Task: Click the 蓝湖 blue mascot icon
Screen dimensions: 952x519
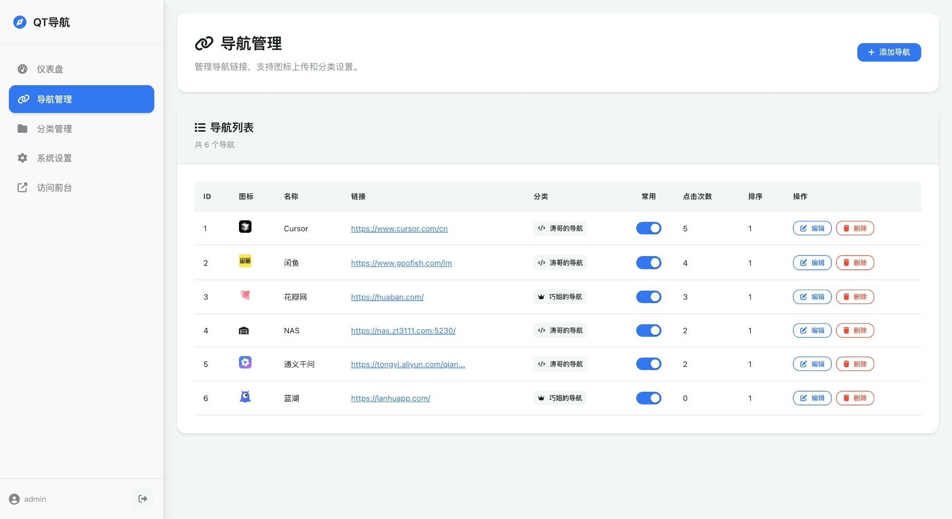Action: pos(245,397)
